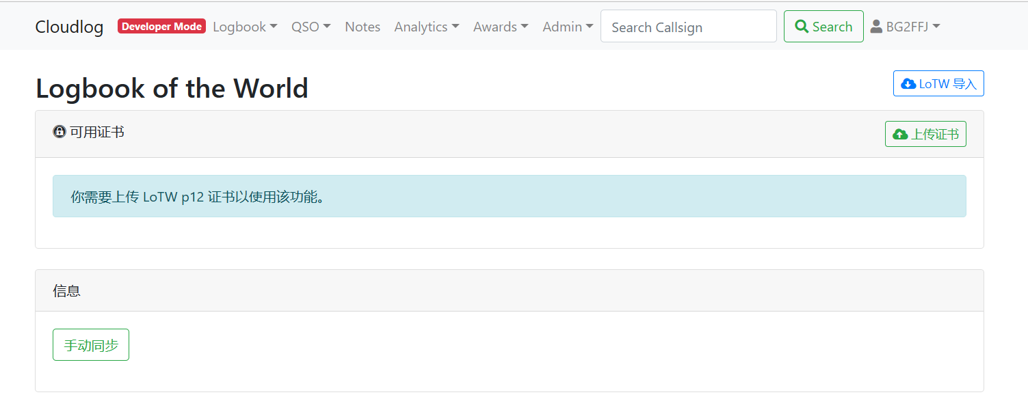1028x412 pixels.
Task: Click the LoTW p12 certificate notice
Action: point(510,196)
